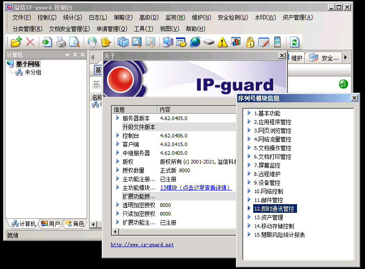Click the new folder with plus icon
Image resolution: width=365 pixels, height=269 pixels.
(x=16, y=42)
